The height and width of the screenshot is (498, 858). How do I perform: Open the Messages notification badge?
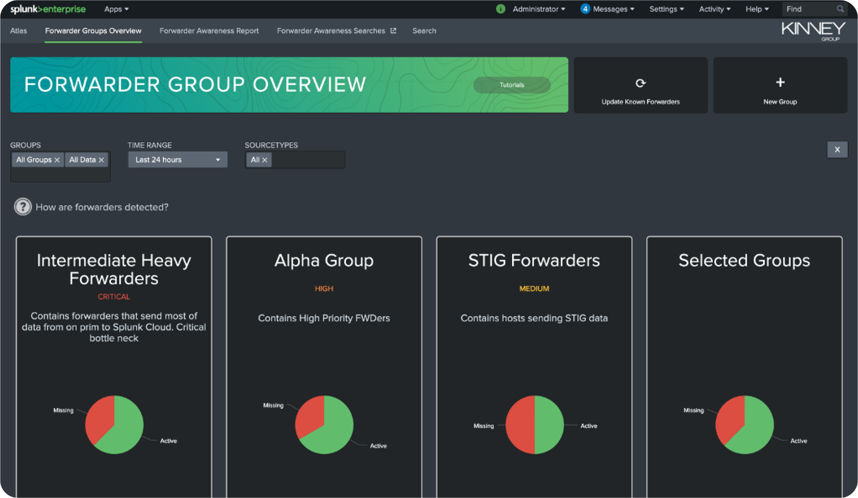click(585, 9)
